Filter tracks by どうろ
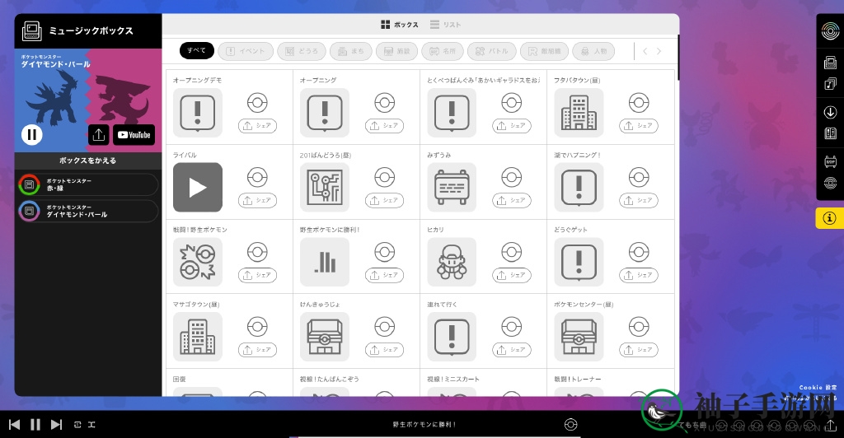 pyautogui.click(x=302, y=51)
